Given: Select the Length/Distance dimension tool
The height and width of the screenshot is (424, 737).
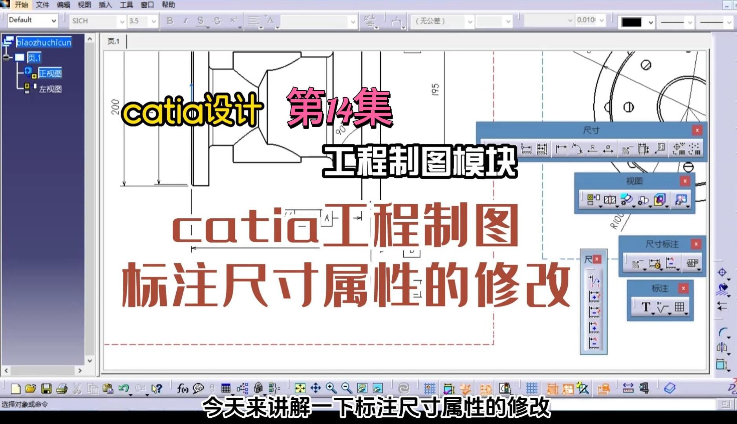Looking at the screenshot, I should coord(561,149).
